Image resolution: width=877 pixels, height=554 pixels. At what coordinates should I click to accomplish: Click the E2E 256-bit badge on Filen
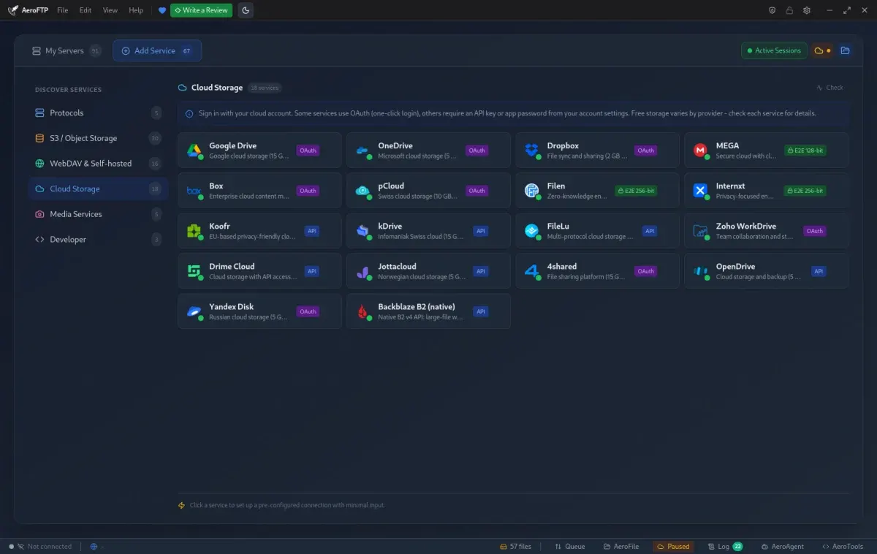tap(636, 191)
